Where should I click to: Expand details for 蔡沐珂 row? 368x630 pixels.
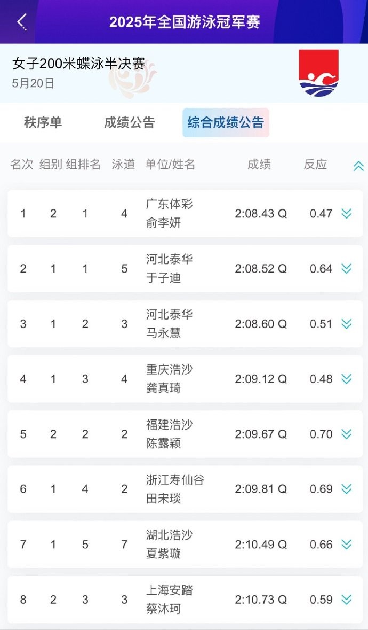[x=347, y=600]
